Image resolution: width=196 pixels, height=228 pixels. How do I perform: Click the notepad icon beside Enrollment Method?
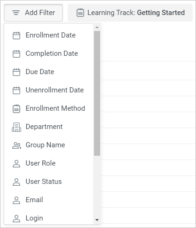point(16,108)
